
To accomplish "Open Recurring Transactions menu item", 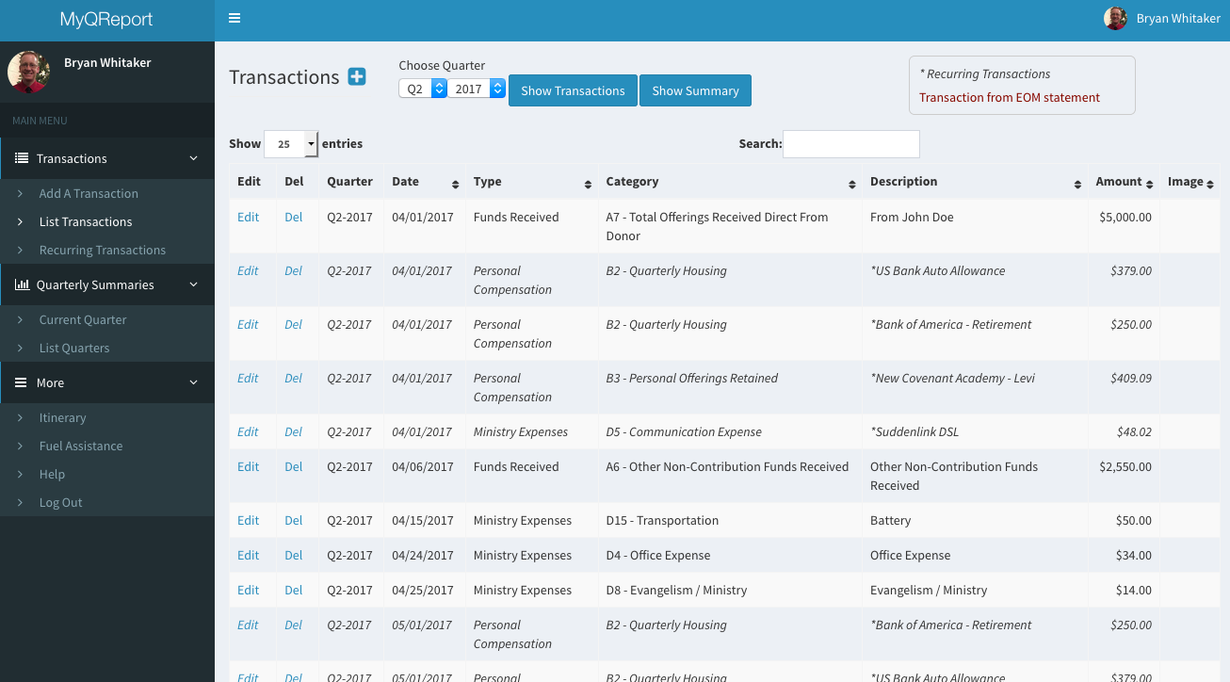I will [x=103, y=250].
